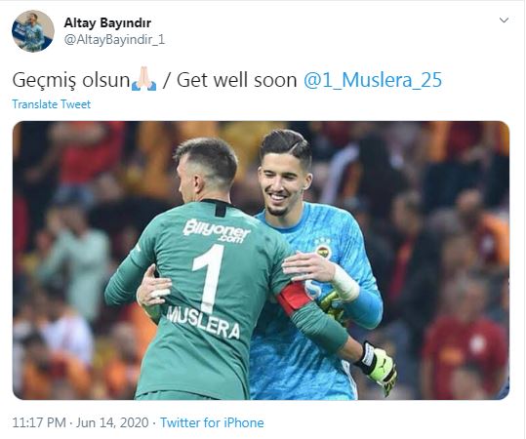The height and width of the screenshot is (439, 526).
Task: Click the number 1 on green jersey
Action: point(209,278)
